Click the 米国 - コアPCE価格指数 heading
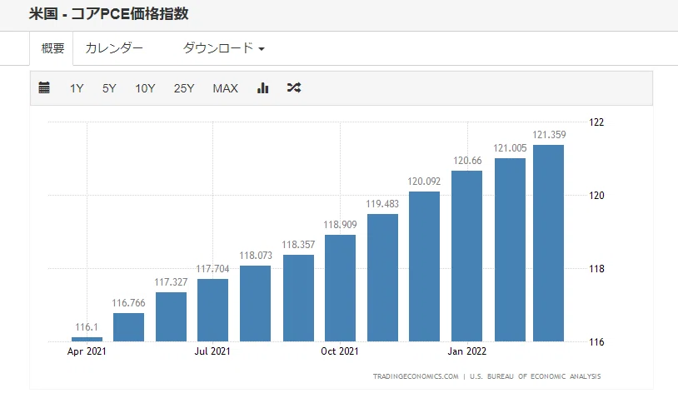678x408 pixels. [109, 14]
